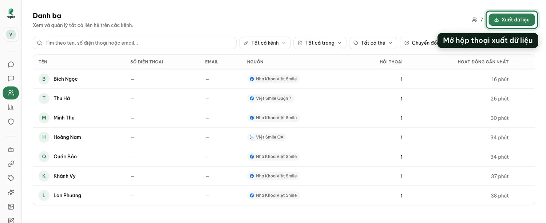Viewport: 546px width, 223px height.
Task: Open the V account avatar in the sidebar
Action: pyautogui.click(x=11, y=35)
